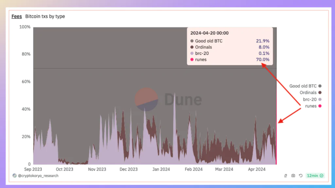Viewport: 335px width, 188px height.
Task: Click the 20% y-axis label
Action: point(26,137)
